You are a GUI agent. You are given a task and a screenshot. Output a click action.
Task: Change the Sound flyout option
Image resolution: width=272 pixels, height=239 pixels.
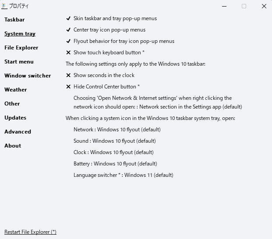coord(115,141)
